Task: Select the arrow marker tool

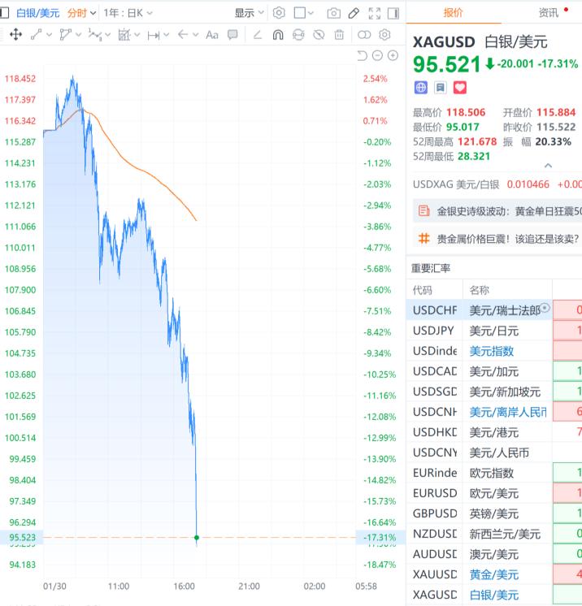Action: (183, 35)
